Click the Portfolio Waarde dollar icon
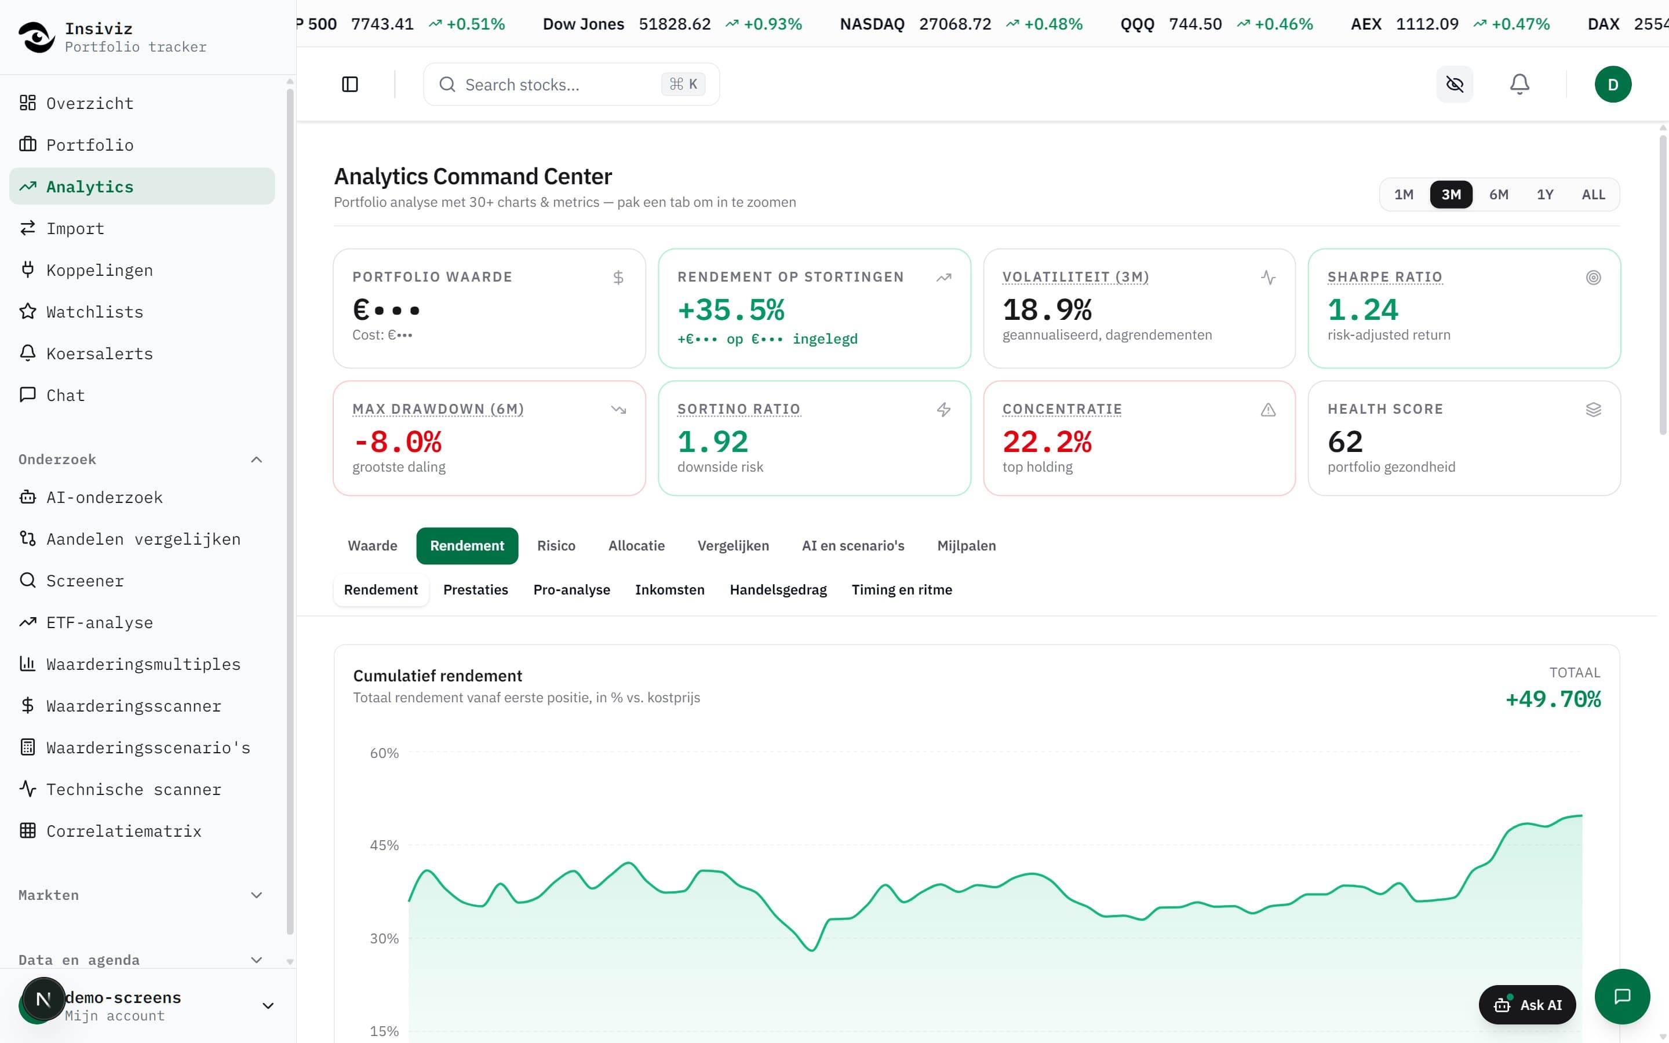 click(x=619, y=278)
